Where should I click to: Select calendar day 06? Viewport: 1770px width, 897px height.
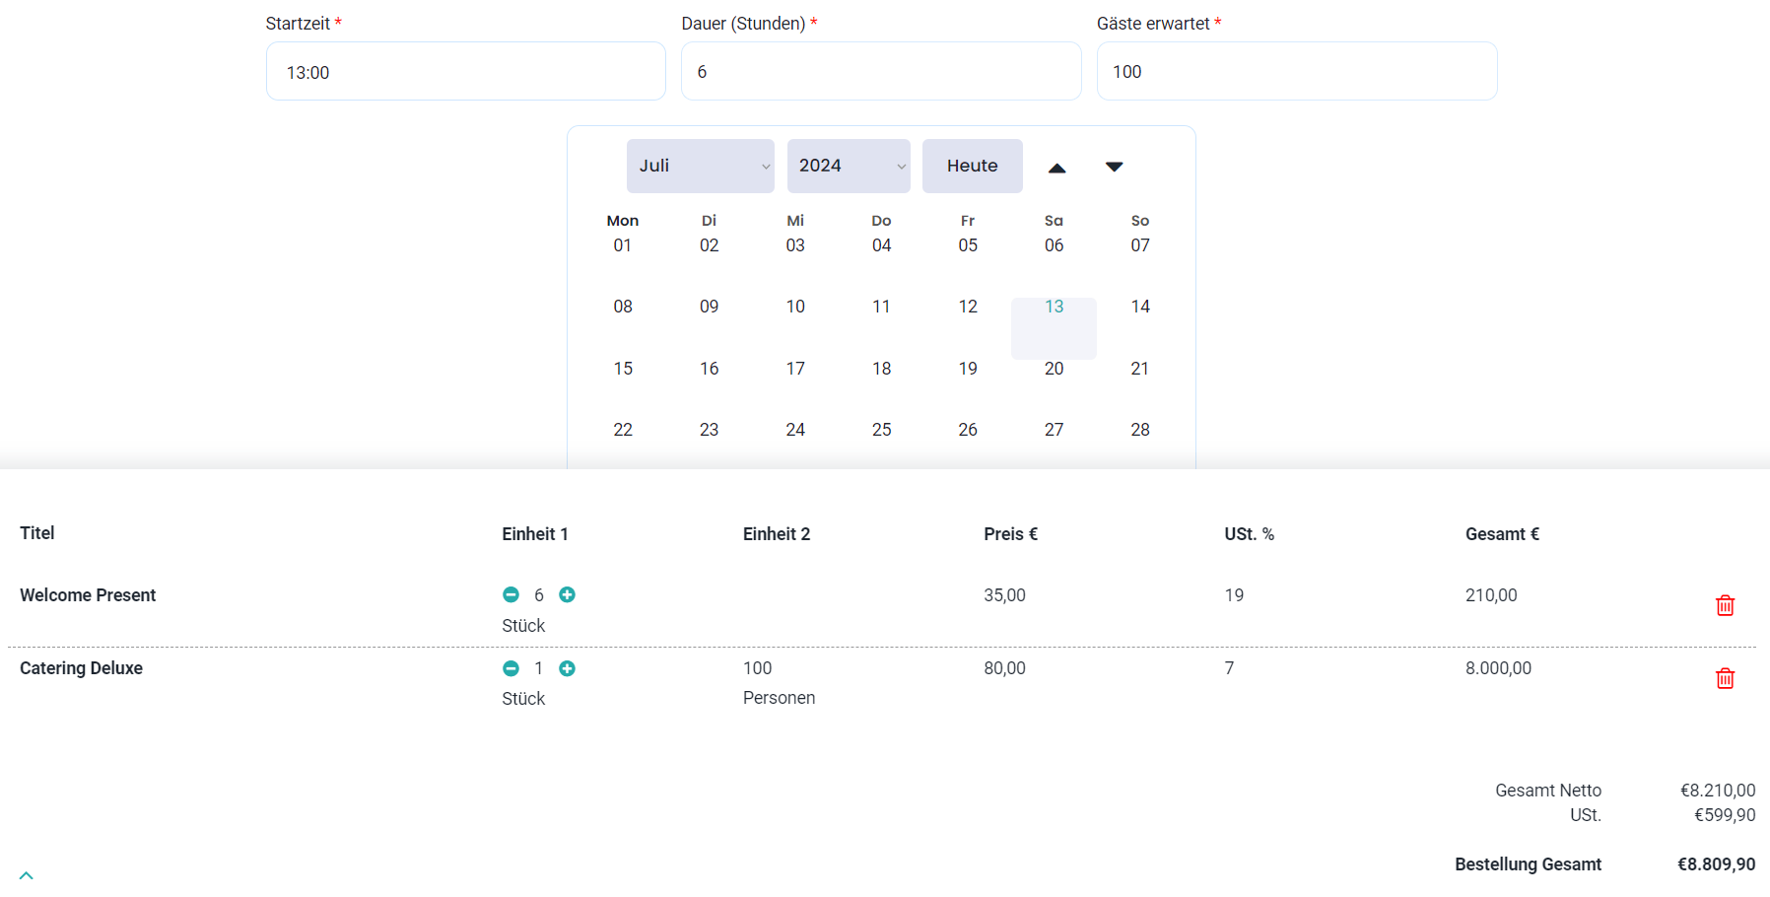[1055, 244]
